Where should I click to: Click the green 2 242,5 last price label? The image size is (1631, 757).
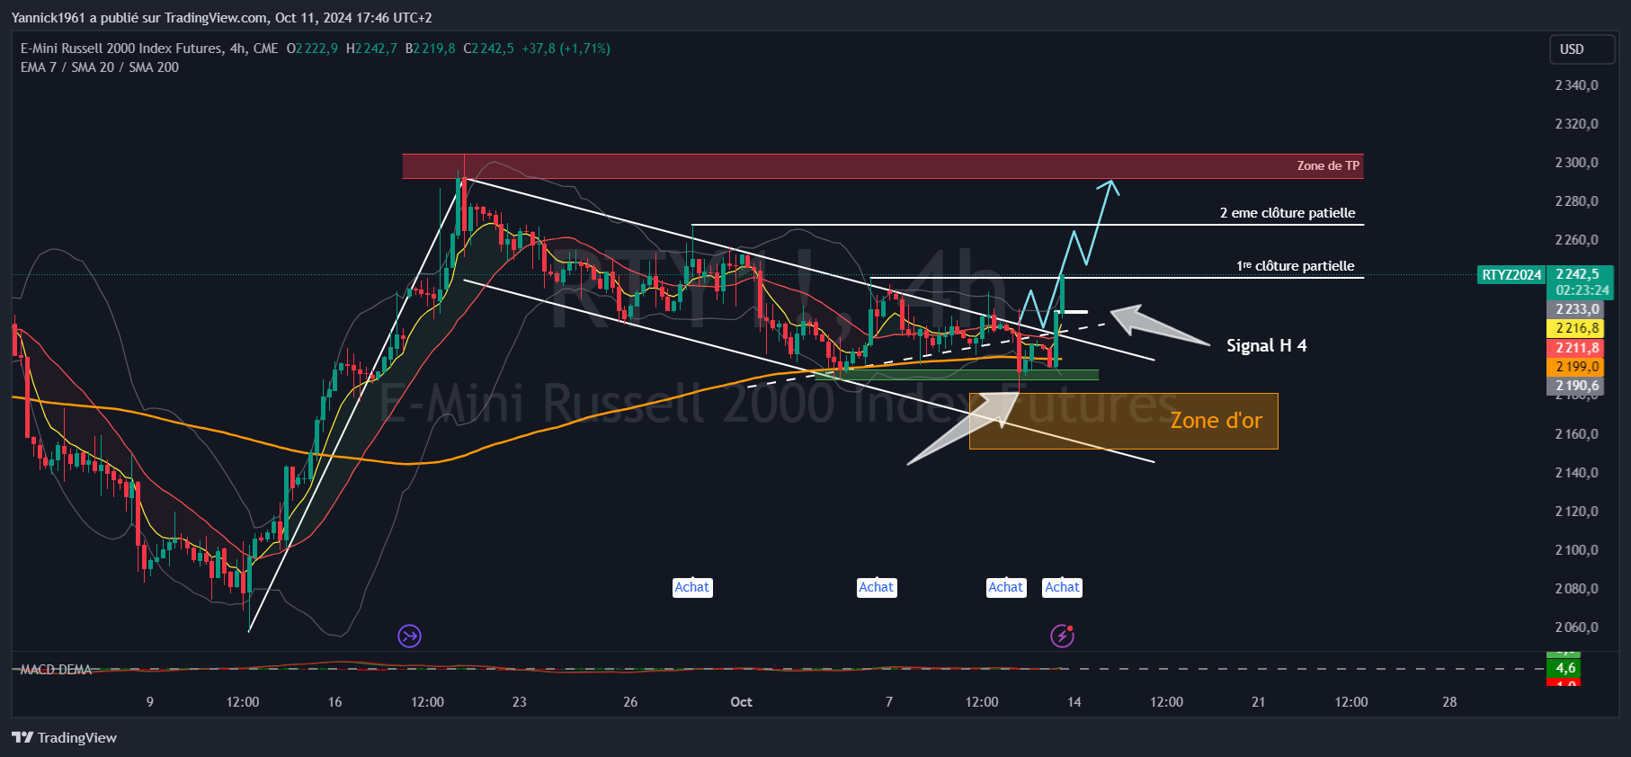point(1580,274)
